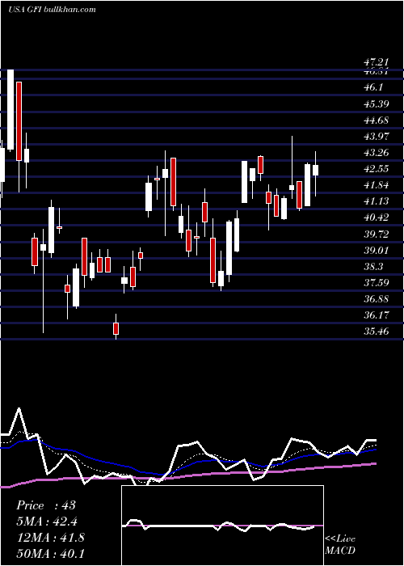Click the 'USA GFI bullkhan.com' chart title
The width and height of the screenshot is (404, 566).
click(x=52, y=10)
